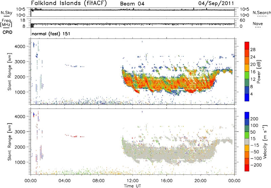Image resolution: width=271 pixels, height=188 pixels.
Task: Click the "24" label on the Power color bar
Action: coord(253,57)
